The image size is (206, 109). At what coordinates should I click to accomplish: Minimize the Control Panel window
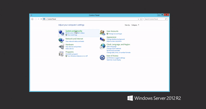click(x=159, y=15)
